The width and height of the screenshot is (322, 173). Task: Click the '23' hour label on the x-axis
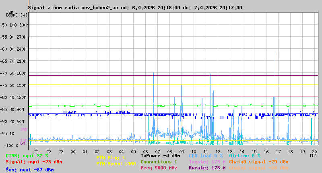pyautogui.click(x=61, y=152)
